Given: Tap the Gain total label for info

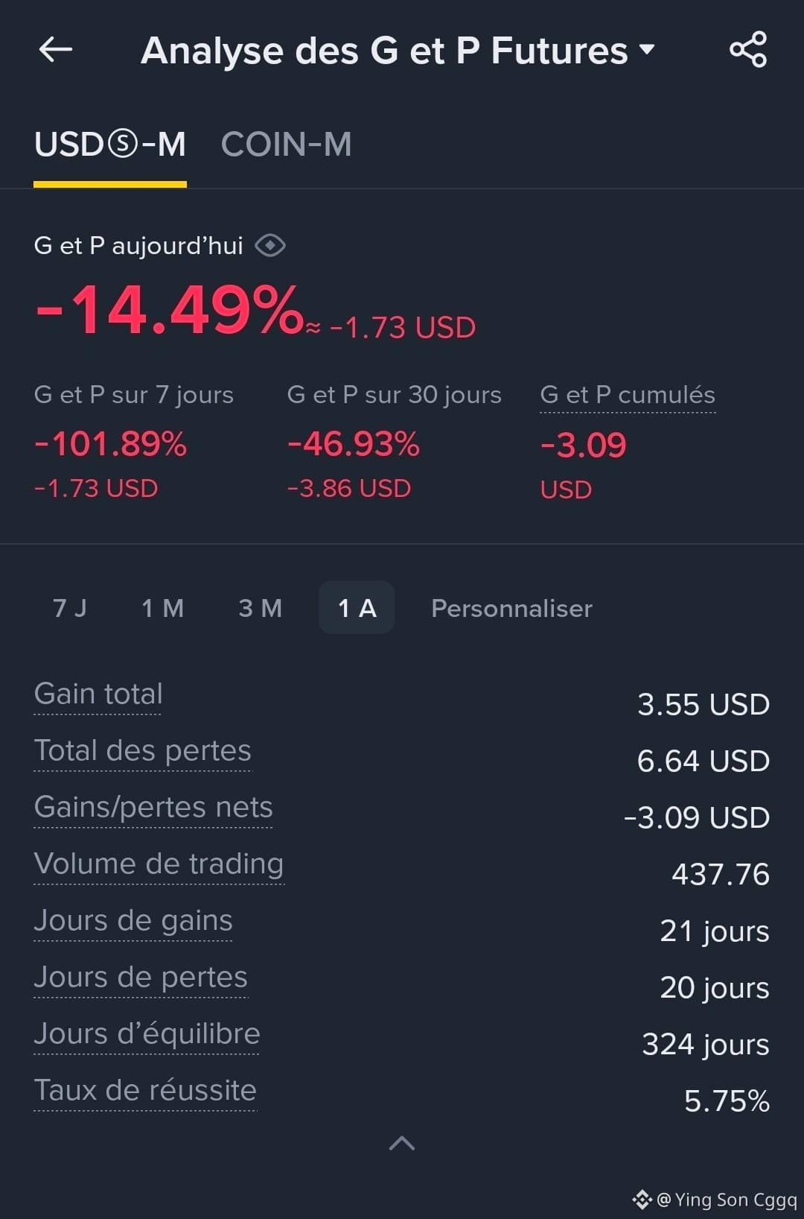Looking at the screenshot, I should click(x=98, y=694).
